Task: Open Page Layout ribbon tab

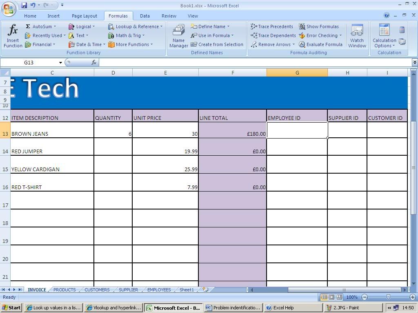Action: 84,16
